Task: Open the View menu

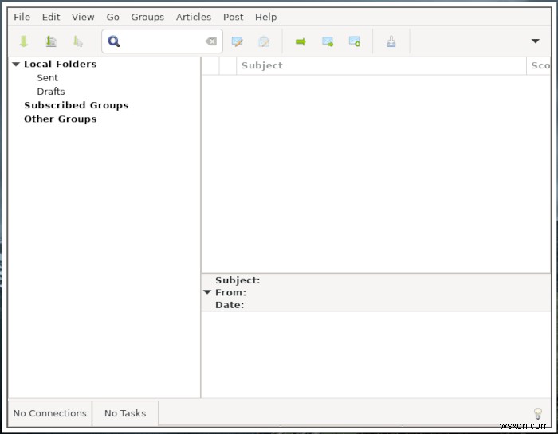Action: click(x=83, y=17)
